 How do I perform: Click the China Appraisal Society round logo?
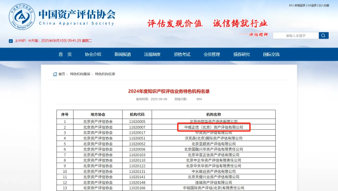(x=22, y=17)
